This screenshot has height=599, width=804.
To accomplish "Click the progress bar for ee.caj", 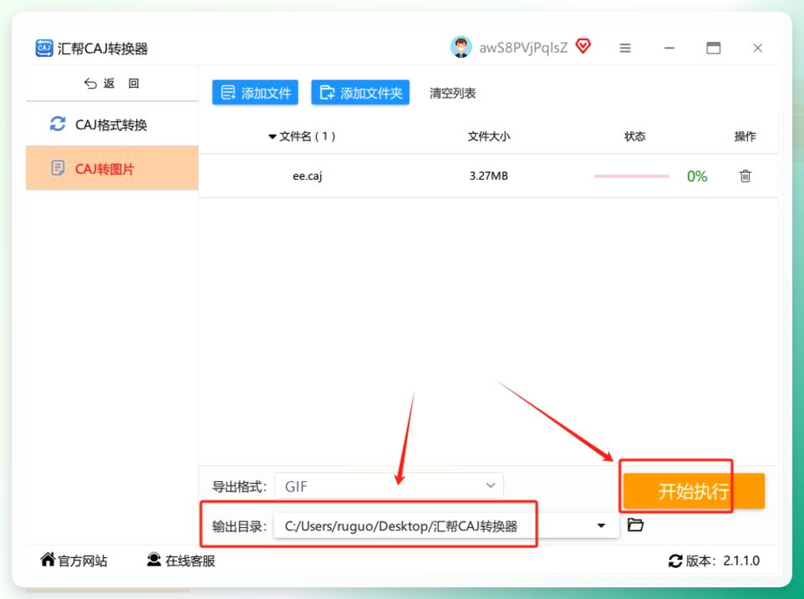I will tap(632, 176).
